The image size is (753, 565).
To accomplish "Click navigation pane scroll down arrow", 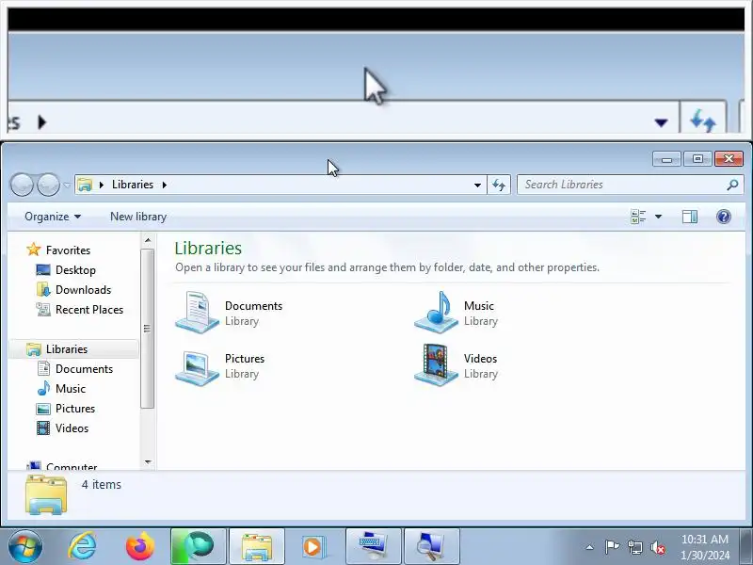I will click(x=148, y=462).
